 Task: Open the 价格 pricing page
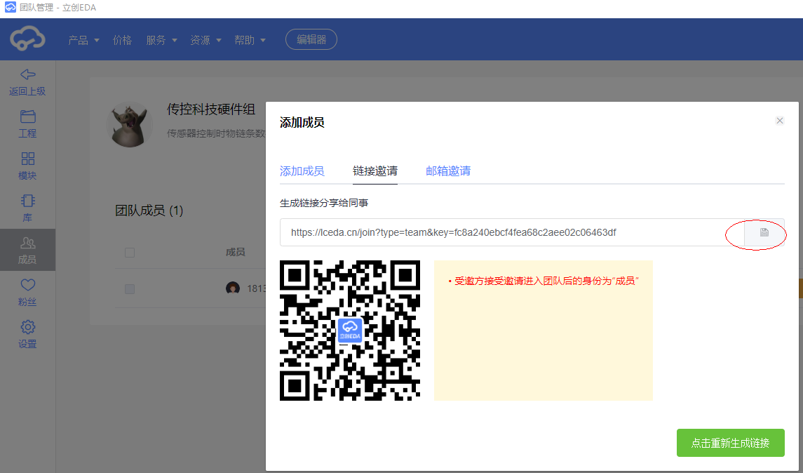point(123,40)
